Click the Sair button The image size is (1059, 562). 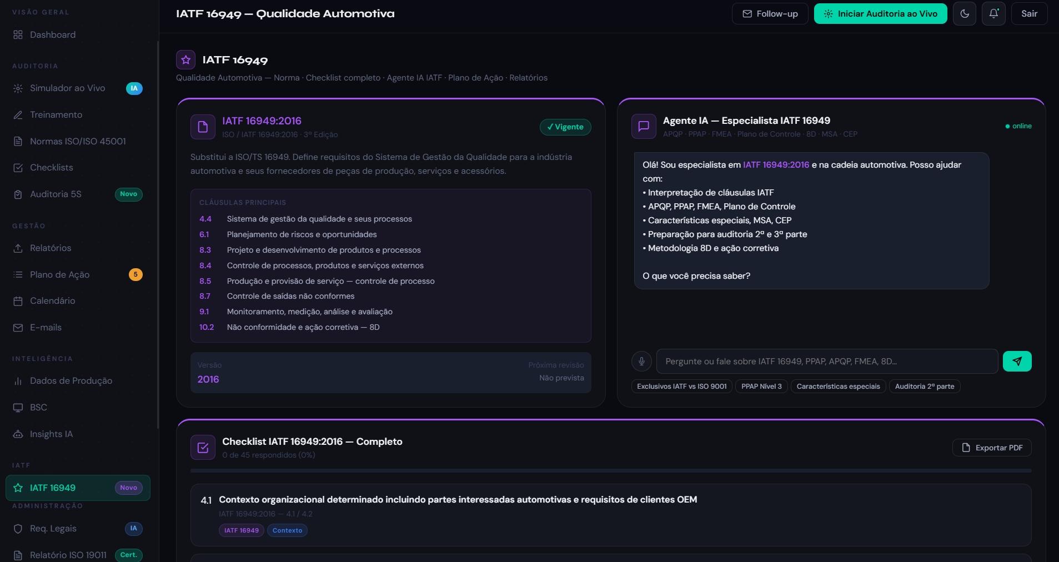pos(1029,14)
